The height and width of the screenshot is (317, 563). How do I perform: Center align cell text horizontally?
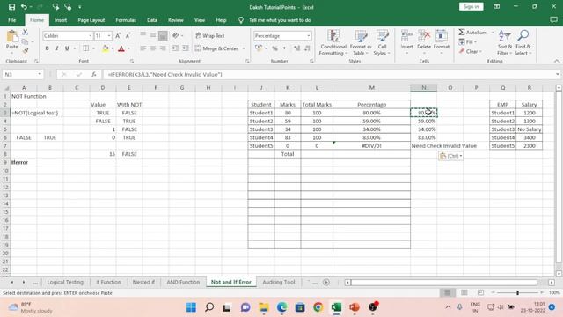(x=153, y=48)
